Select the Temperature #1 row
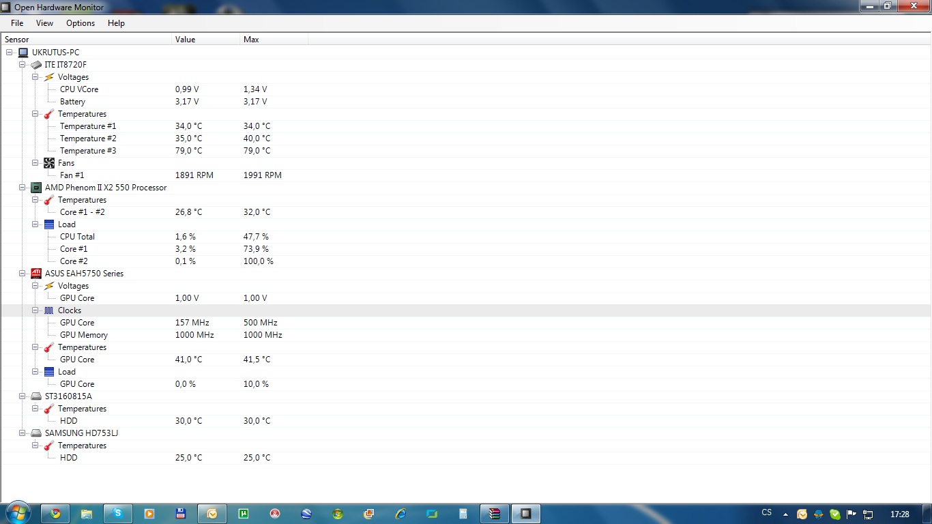Image resolution: width=932 pixels, height=524 pixels. (x=466, y=126)
